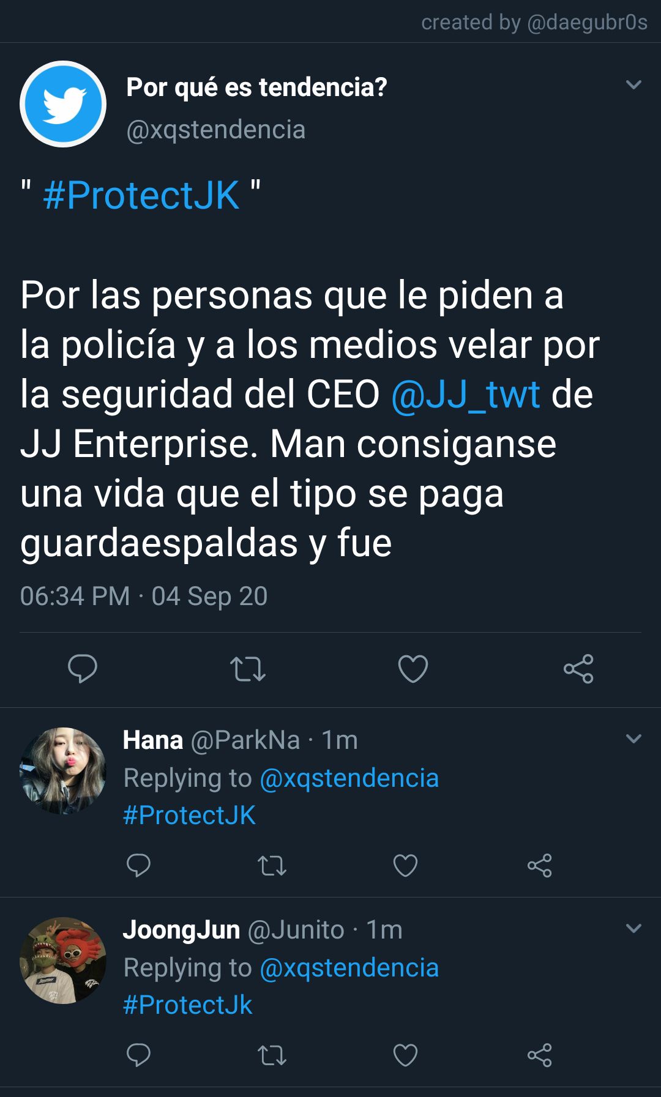Reply to JoongJun's tweet
Image resolution: width=661 pixels, height=1097 pixels.
138,1055
